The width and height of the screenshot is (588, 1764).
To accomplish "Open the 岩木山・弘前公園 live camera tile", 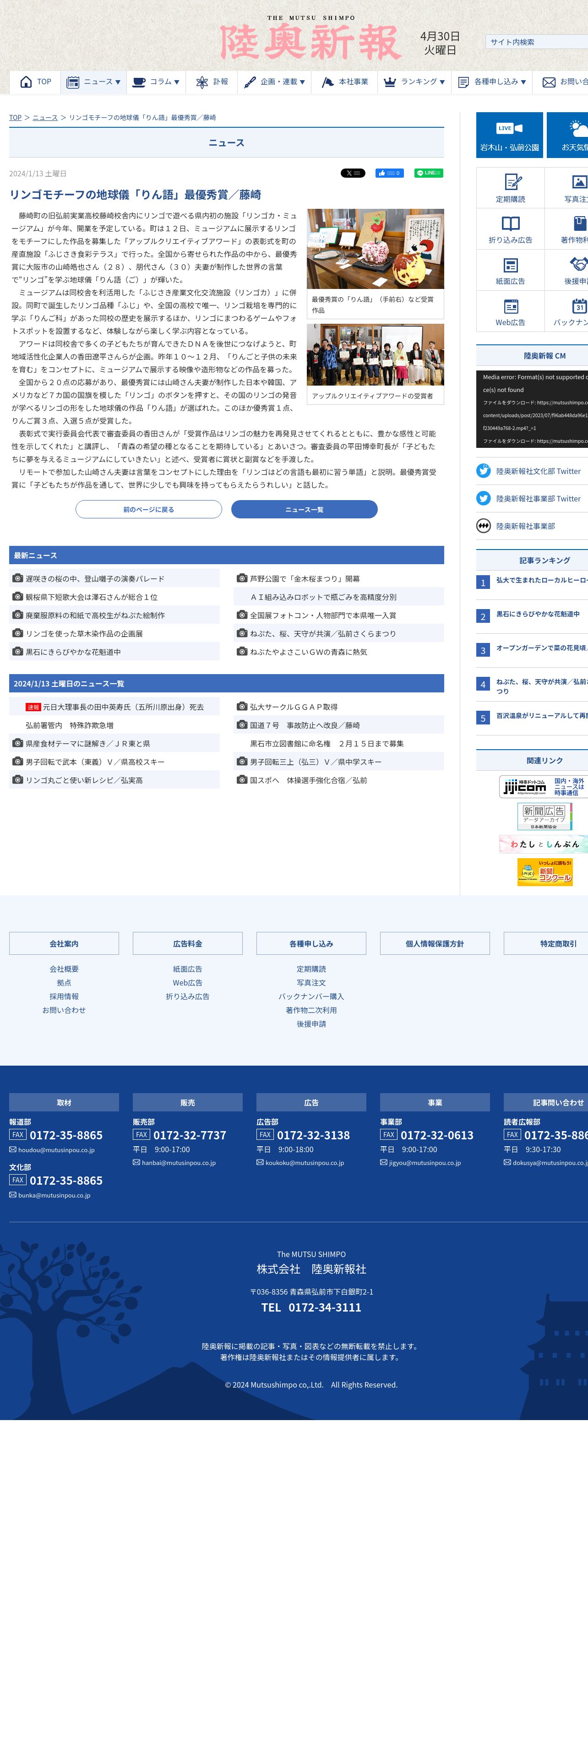I will point(509,136).
